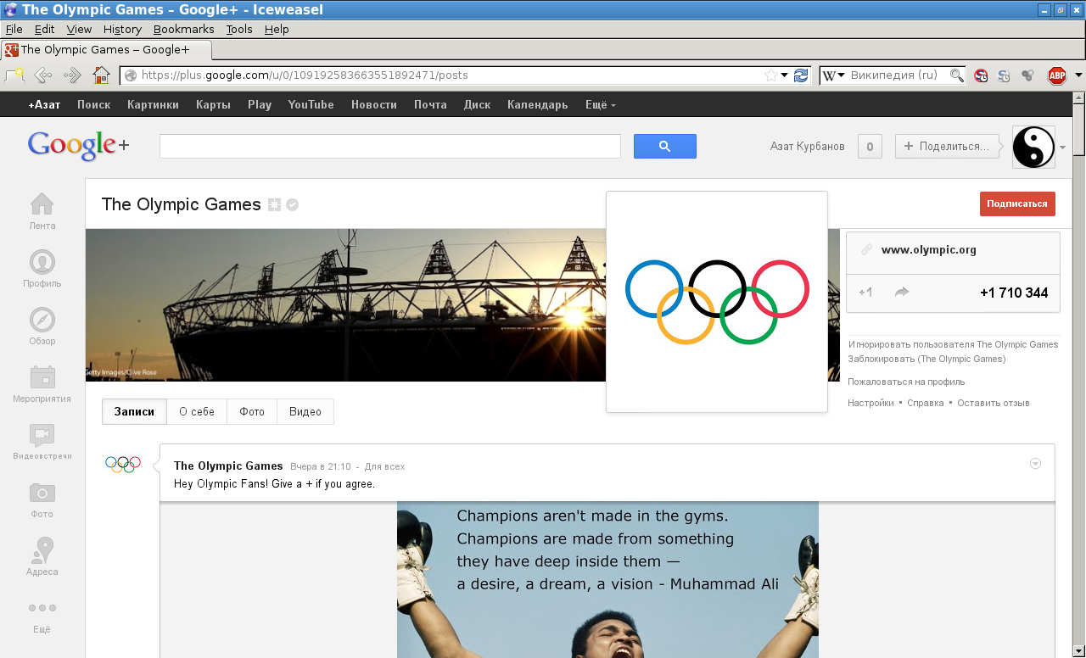Viewport: 1086px width, 658px height.
Task: Open the History menu
Action: (x=122, y=29)
